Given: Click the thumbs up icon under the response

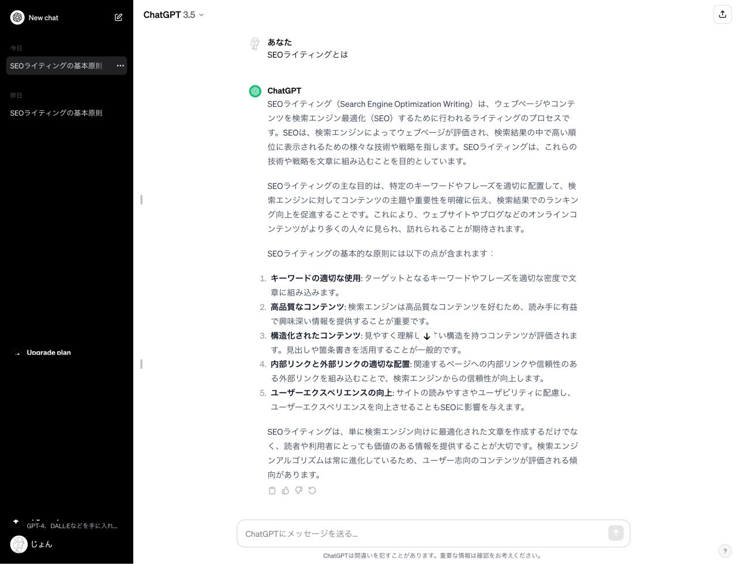Looking at the screenshot, I should (x=286, y=491).
